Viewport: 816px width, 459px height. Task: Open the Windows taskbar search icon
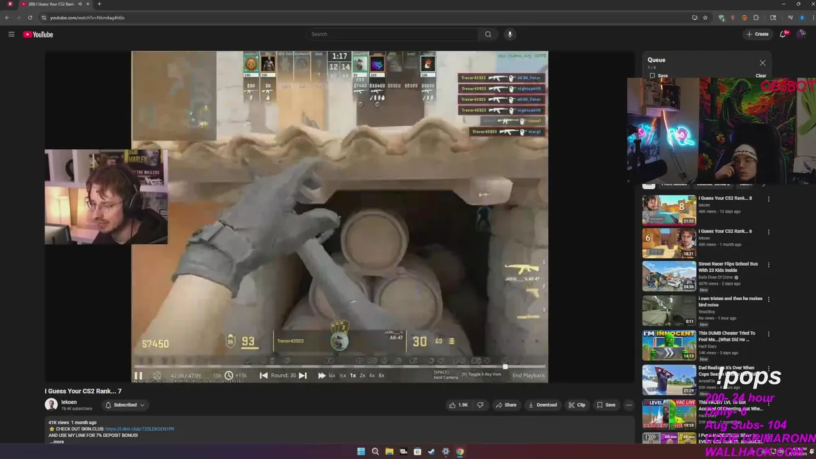coord(375,452)
